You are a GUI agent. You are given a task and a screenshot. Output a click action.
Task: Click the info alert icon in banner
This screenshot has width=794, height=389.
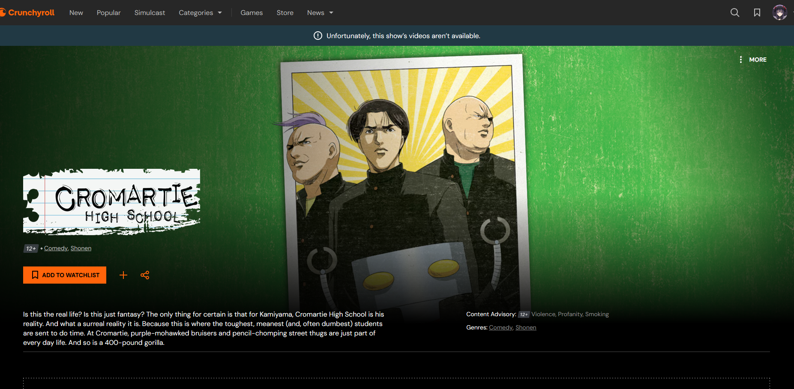coord(318,36)
